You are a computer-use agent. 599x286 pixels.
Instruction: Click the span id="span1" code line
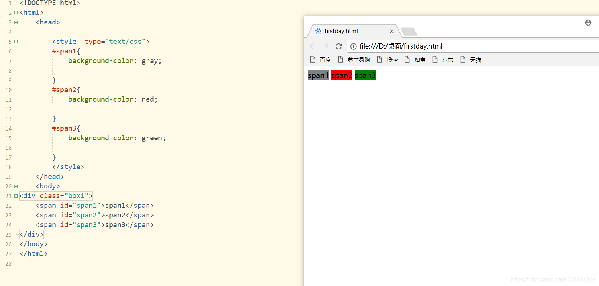[x=95, y=206]
